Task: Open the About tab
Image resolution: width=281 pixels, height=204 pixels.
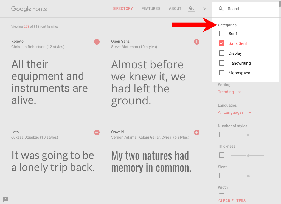Action: point(175,8)
